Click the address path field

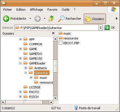(x=57, y=28)
